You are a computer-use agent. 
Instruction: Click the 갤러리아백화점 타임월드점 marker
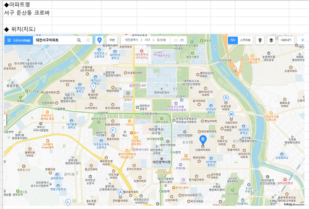127,151
